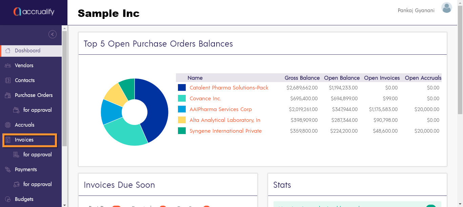Open the user profile avatar
Screen dimensions: 463x207
tap(446, 8)
